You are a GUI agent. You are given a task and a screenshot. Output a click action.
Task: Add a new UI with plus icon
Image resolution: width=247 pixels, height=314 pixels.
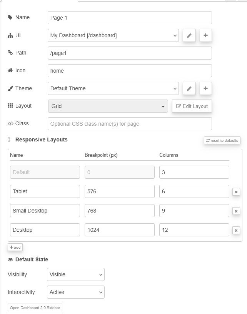[x=205, y=35]
